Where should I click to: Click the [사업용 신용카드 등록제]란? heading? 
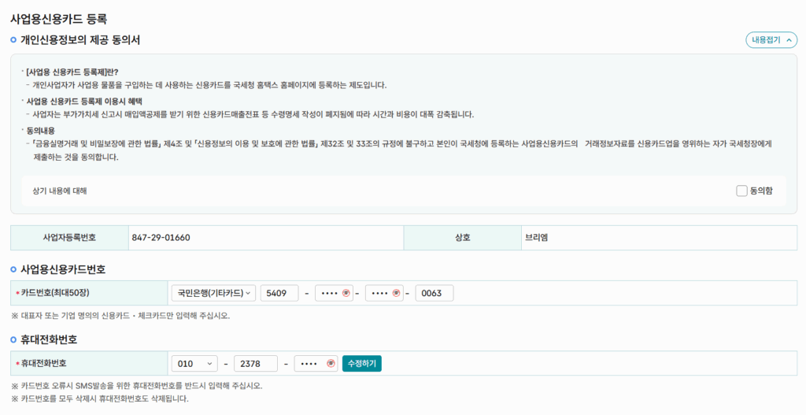(72, 72)
